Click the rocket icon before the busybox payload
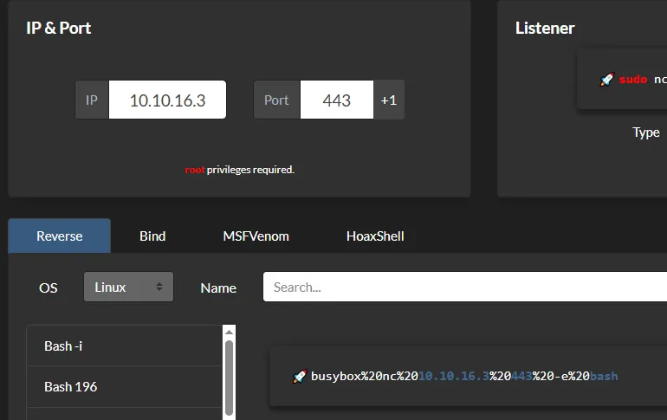The image size is (667, 420). (x=300, y=376)
